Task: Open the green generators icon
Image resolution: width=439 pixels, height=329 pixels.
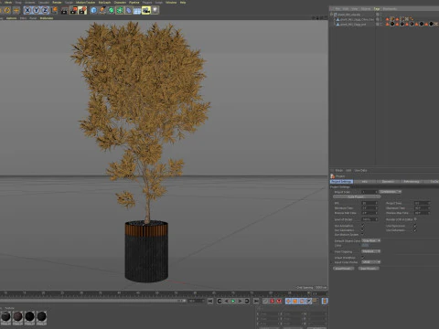Action: [112, 10]
